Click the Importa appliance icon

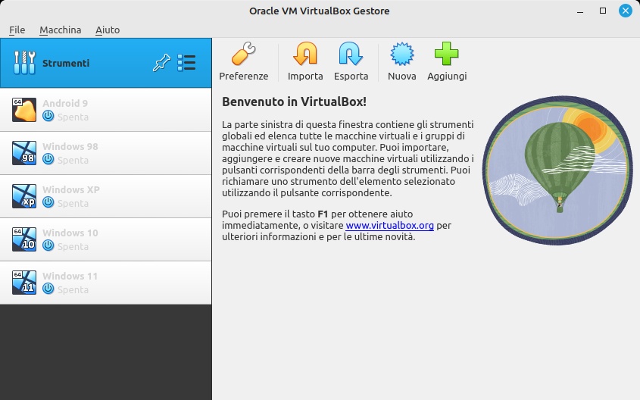tap(305, 54)
